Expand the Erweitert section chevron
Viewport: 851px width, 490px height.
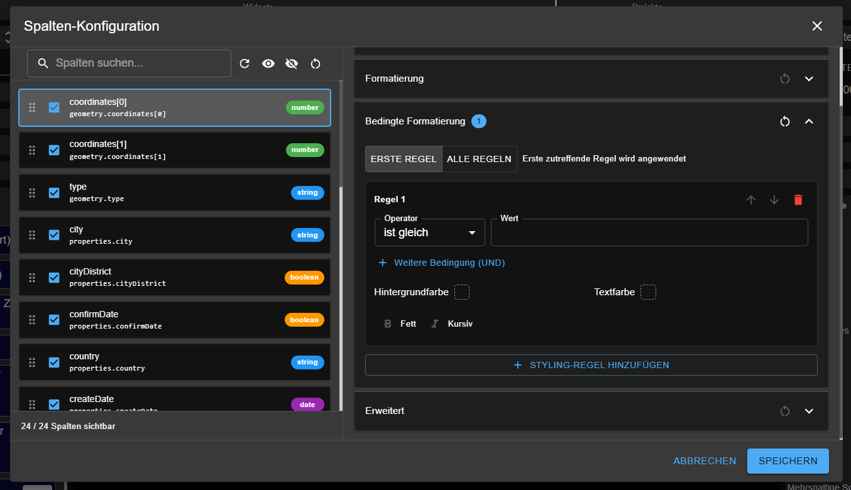809,411
